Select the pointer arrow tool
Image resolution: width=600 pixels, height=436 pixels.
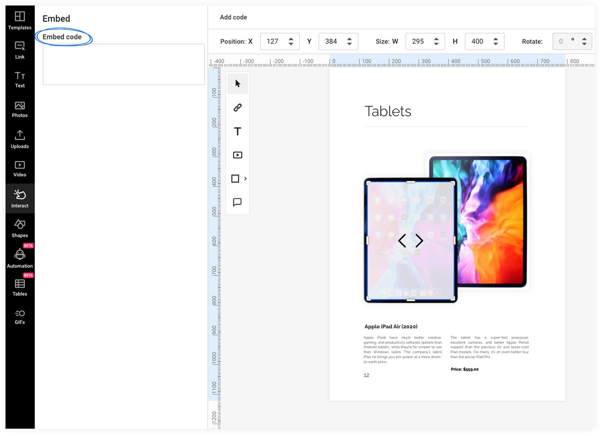[237, 83]
